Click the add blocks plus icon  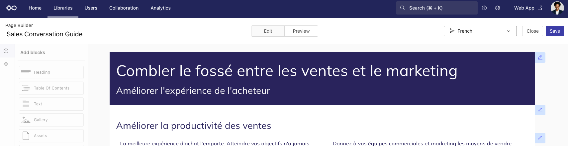pos(6,51)
